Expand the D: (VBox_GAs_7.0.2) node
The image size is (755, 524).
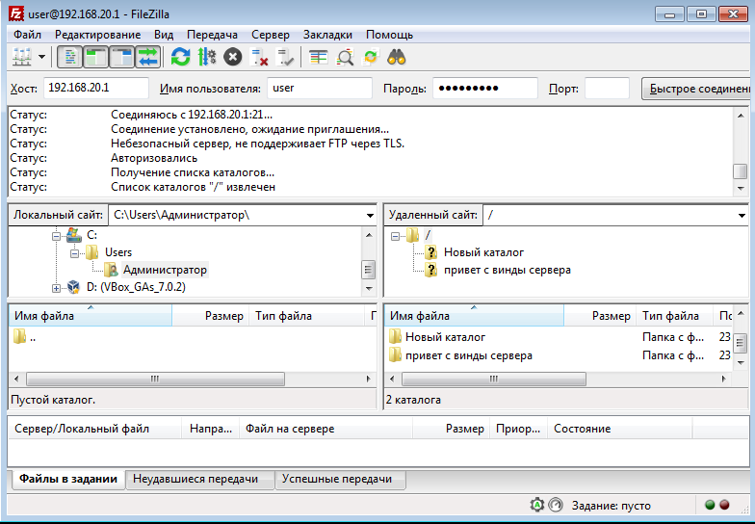[x=56, y=289]
